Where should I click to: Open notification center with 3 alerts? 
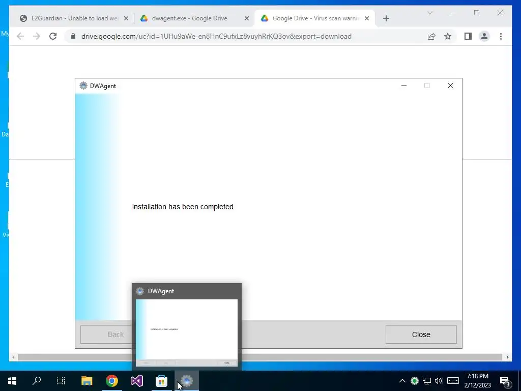[505, 381]
